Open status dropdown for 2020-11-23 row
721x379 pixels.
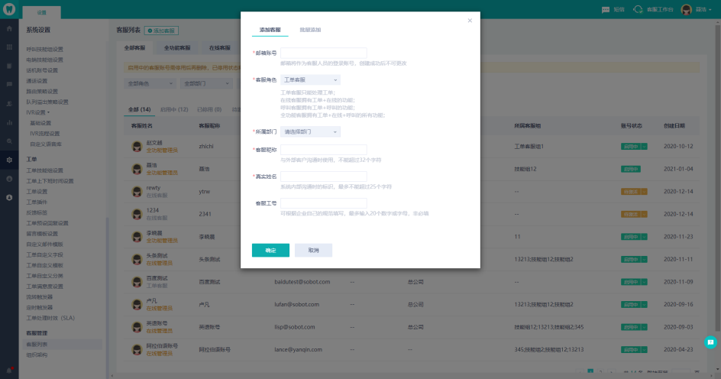644,237
